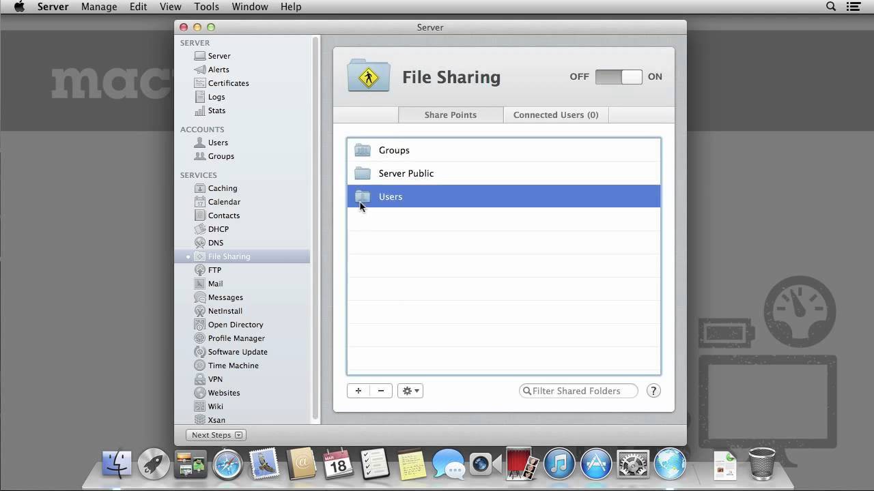Add a new share point with plus button
The height and width of the screenshot is (491, 874).
[x=358, y=391]
